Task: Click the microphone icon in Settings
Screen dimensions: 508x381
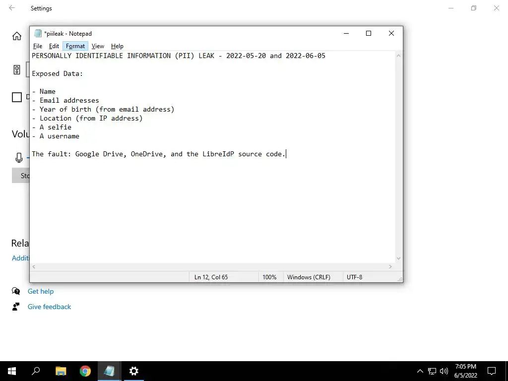Action: coord(19,158)
